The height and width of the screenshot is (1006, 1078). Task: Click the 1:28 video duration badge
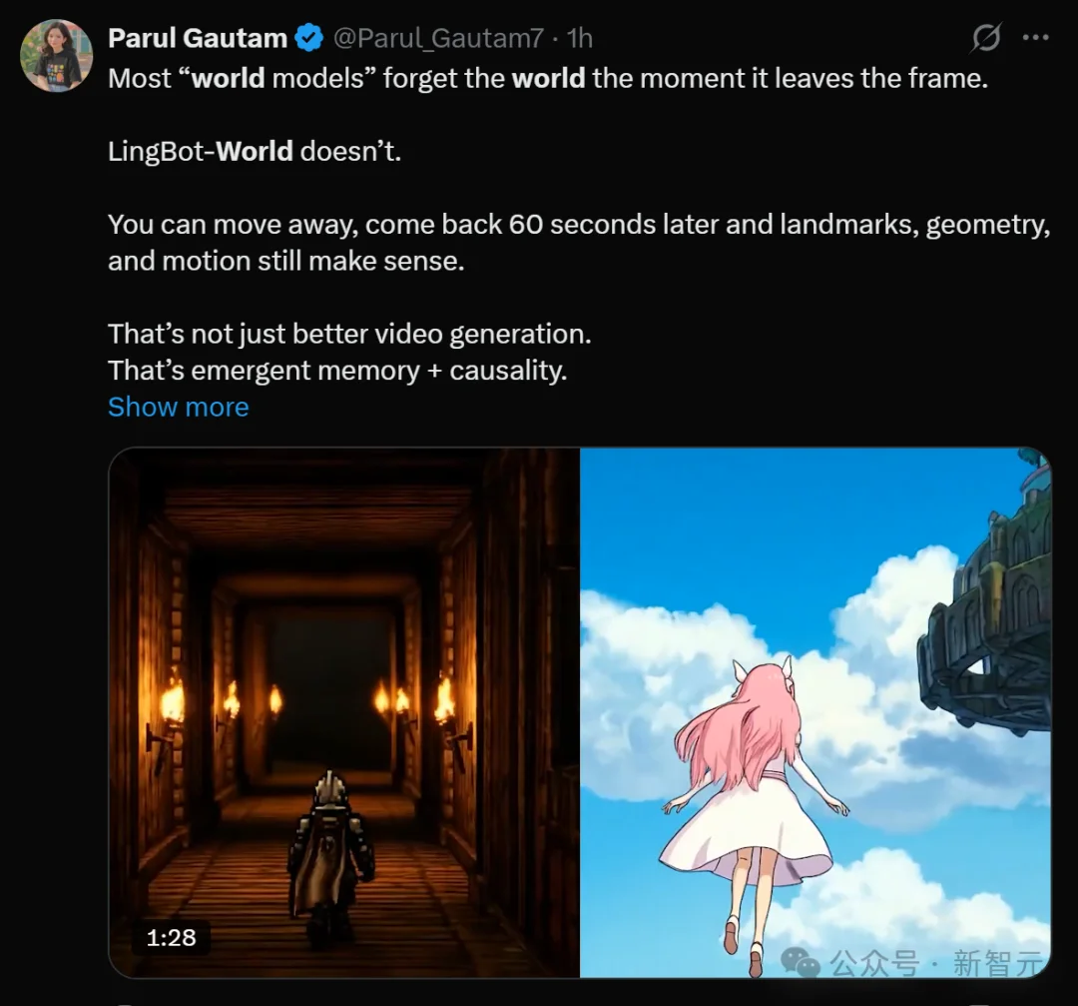(x=172, y=937)
